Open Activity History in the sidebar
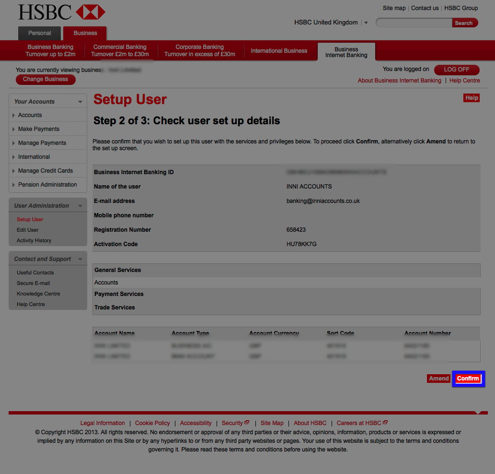Screen dimensions: 495x474 (34, 241)
